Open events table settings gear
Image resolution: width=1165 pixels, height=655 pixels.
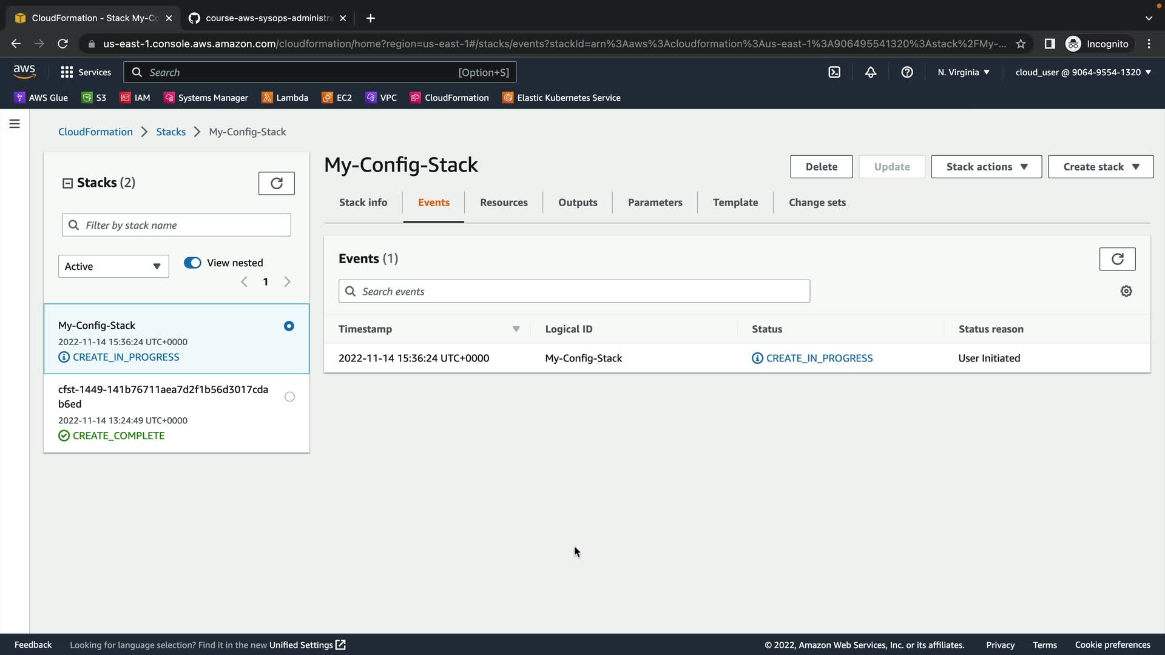coord(1126,291)
